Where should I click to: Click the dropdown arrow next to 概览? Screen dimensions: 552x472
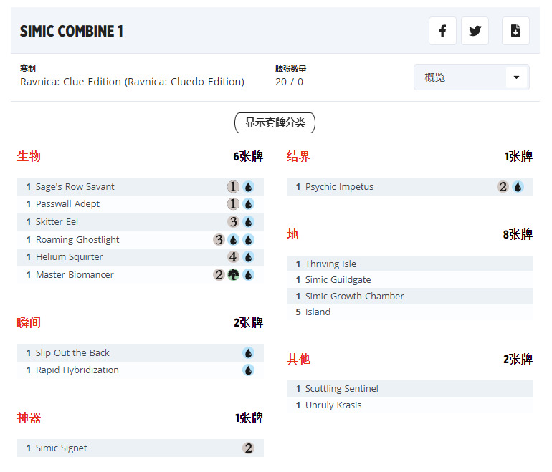516,77
